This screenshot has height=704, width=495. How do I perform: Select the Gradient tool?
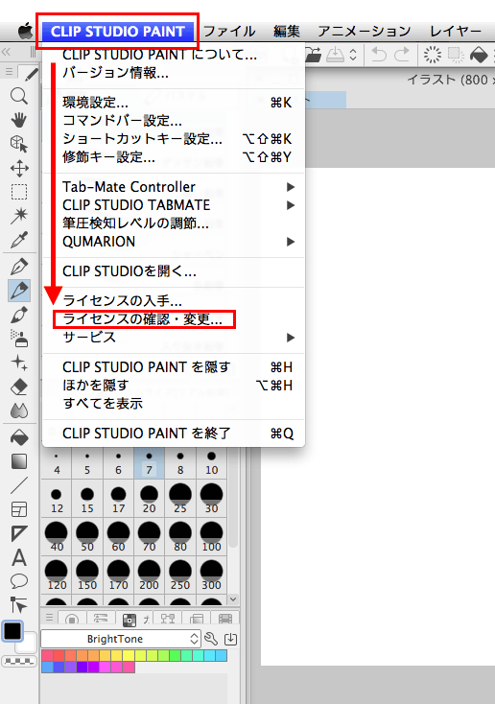coord(19,461)
